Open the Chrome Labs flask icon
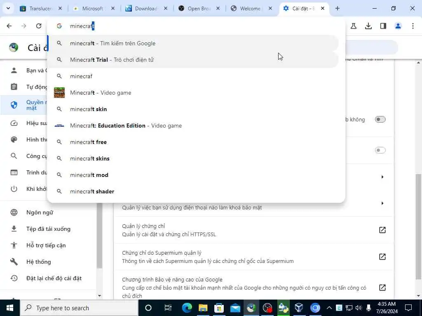Screen dimensions: 422x316 (354, 26)
